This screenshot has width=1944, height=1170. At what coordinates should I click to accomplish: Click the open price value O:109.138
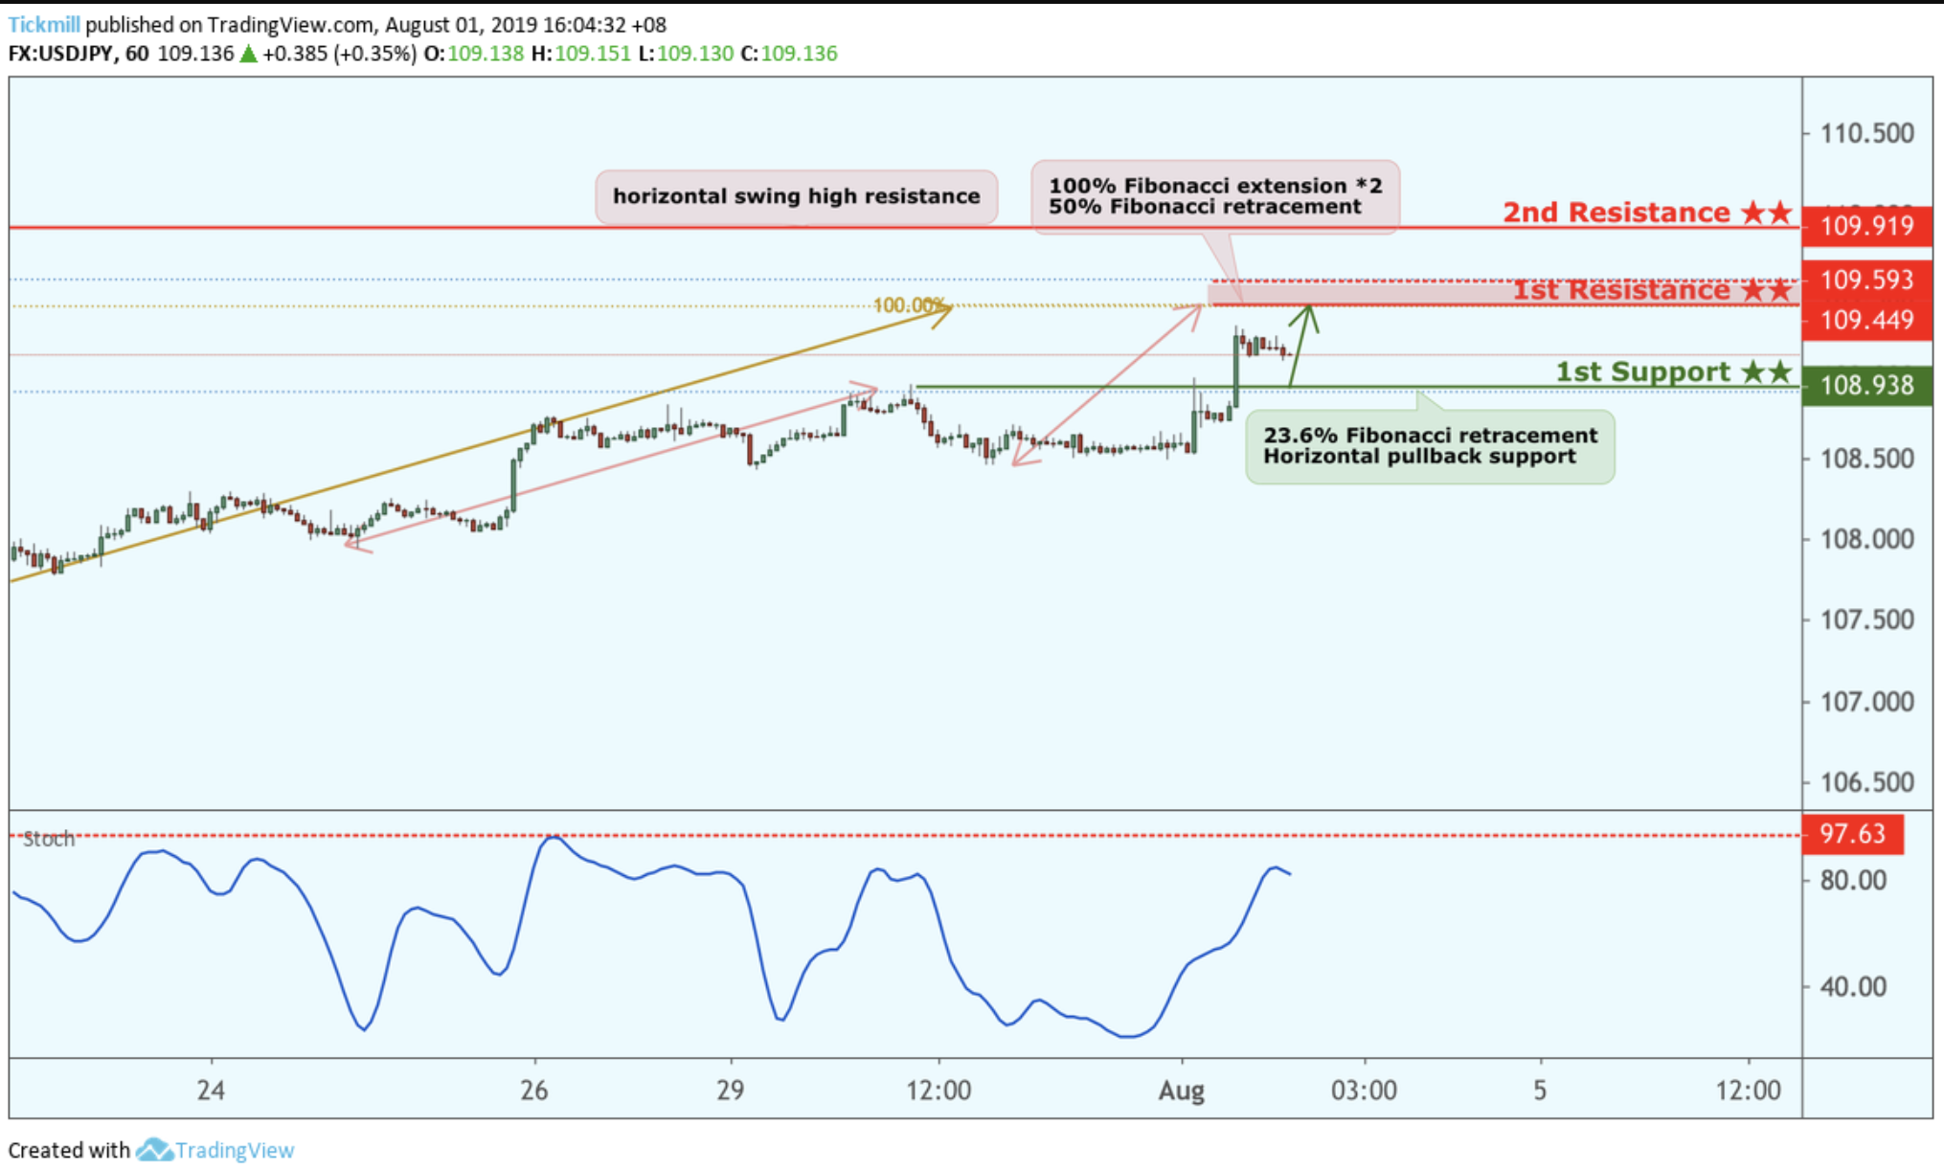coord(474,54)
